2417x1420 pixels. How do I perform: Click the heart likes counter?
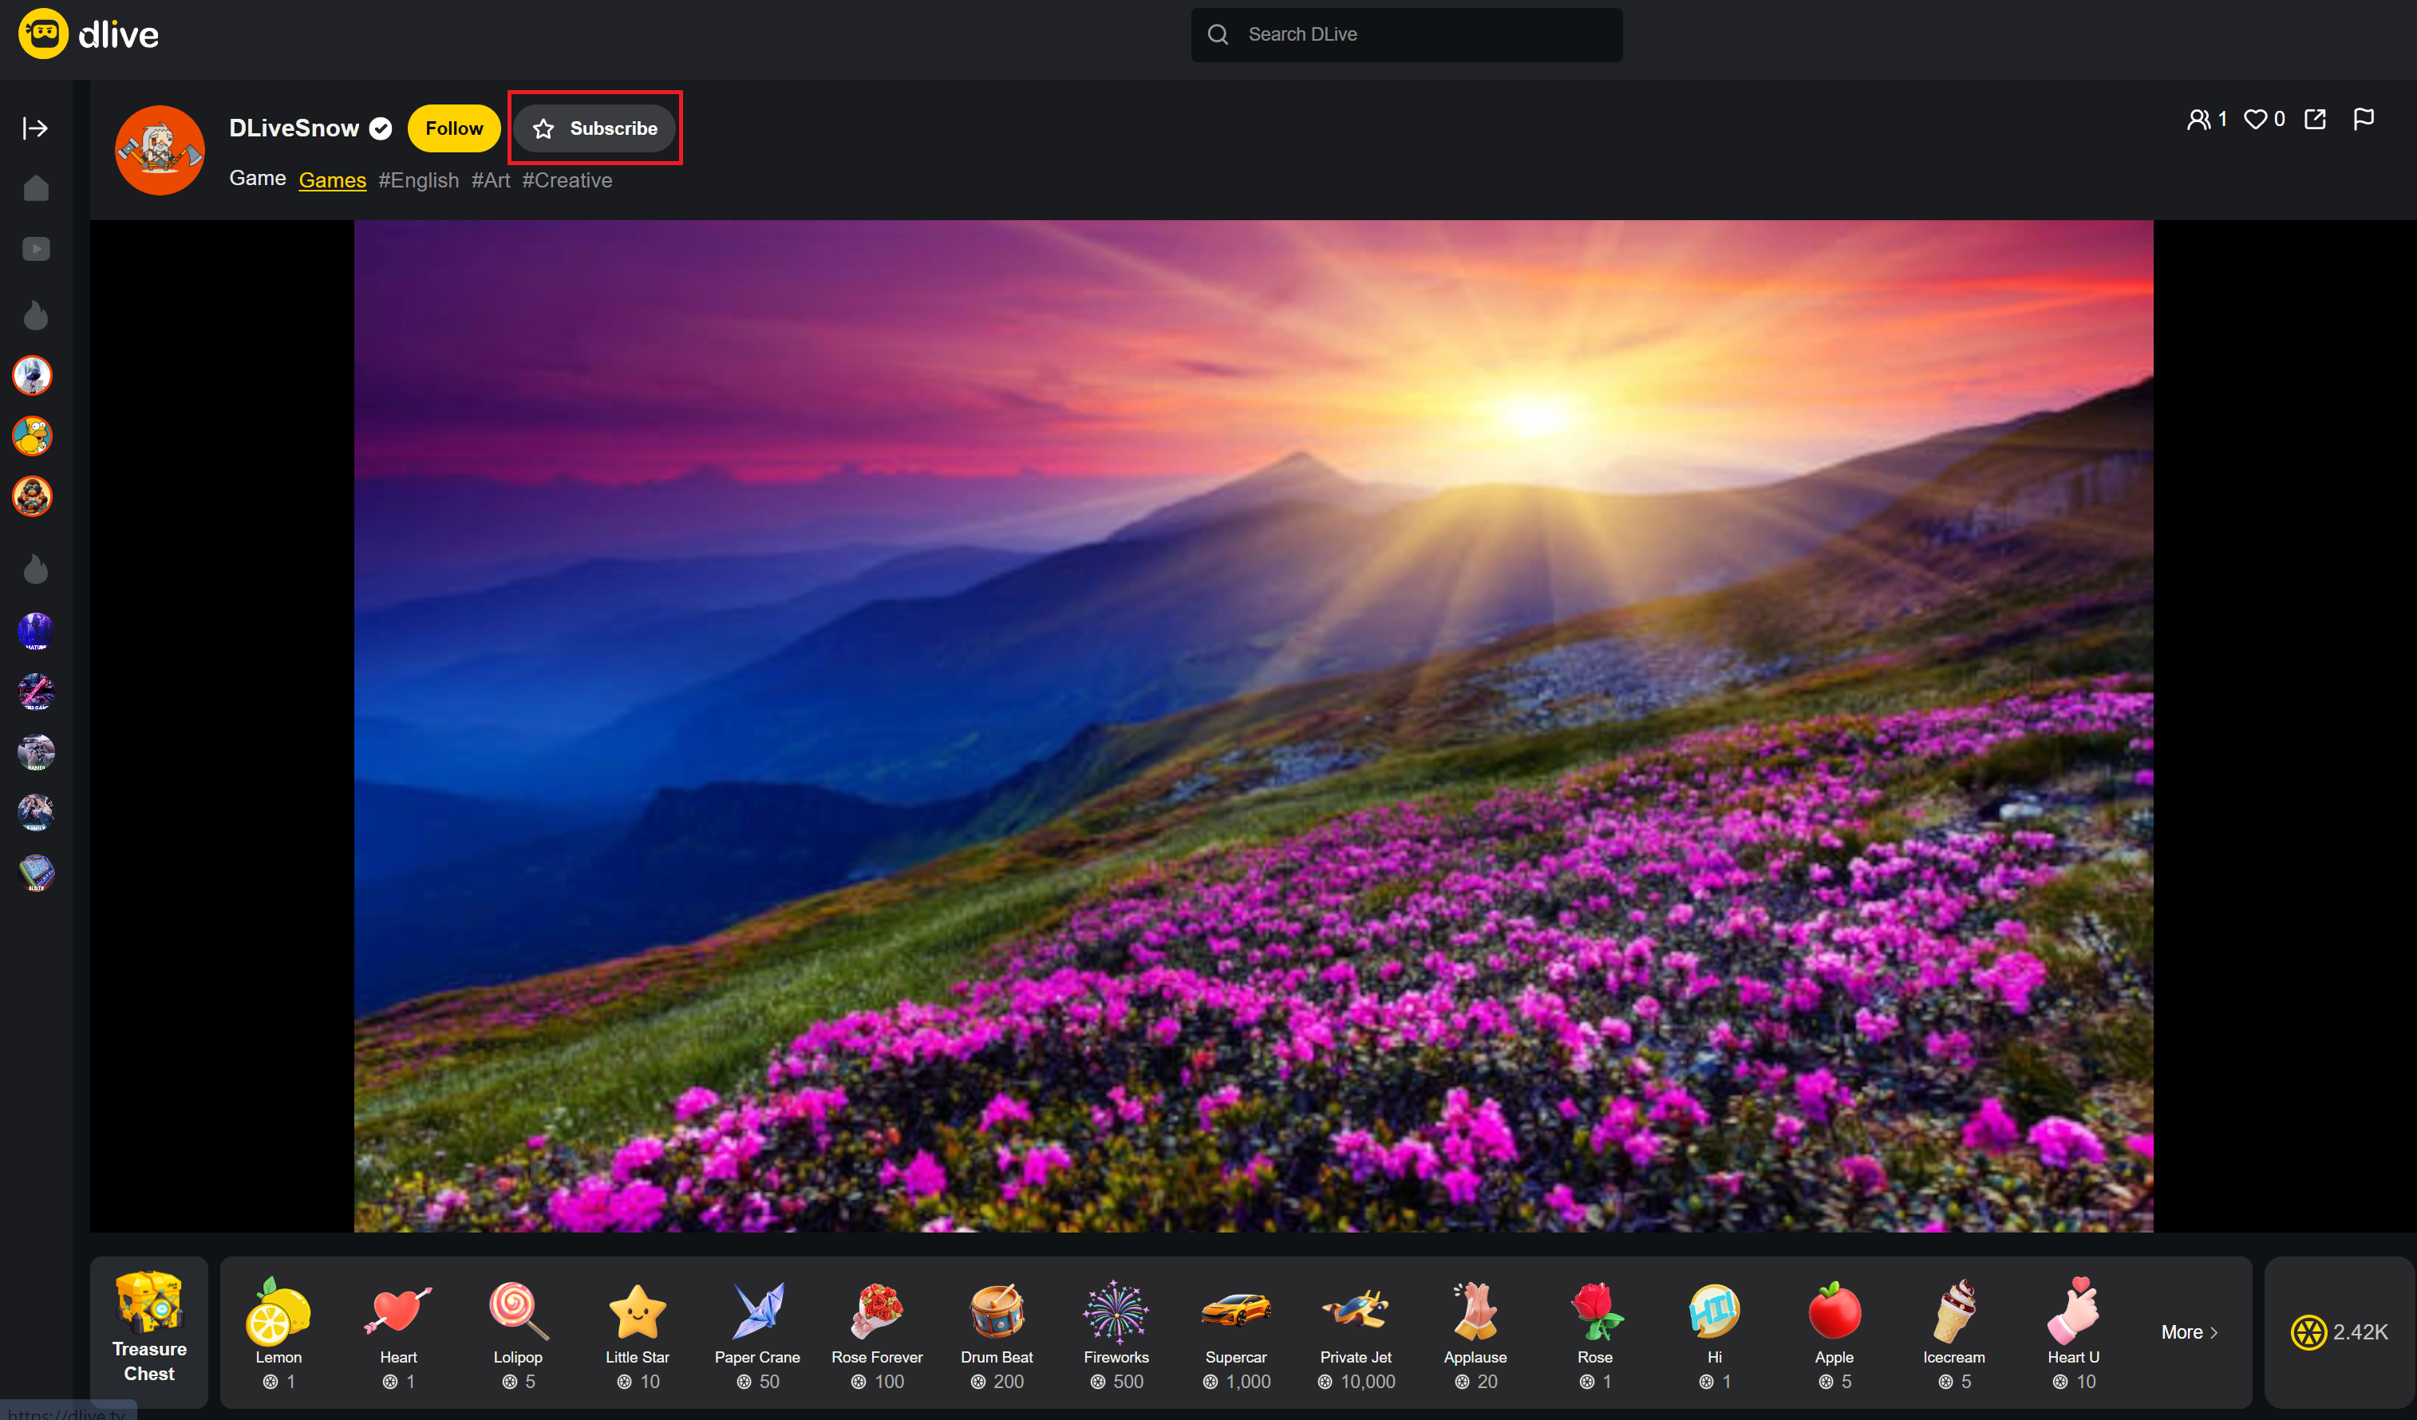point(2264,120)
